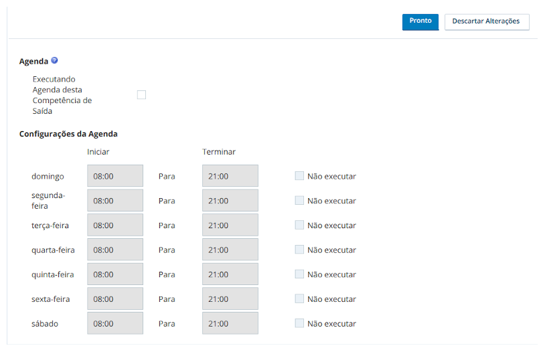Select quinta-feira start time field
The height and width of the screenshot is (352, 545).
115,274
